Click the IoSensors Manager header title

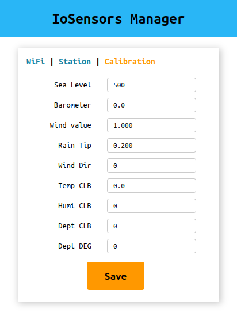pyautogui.click(x=118, y=19)
